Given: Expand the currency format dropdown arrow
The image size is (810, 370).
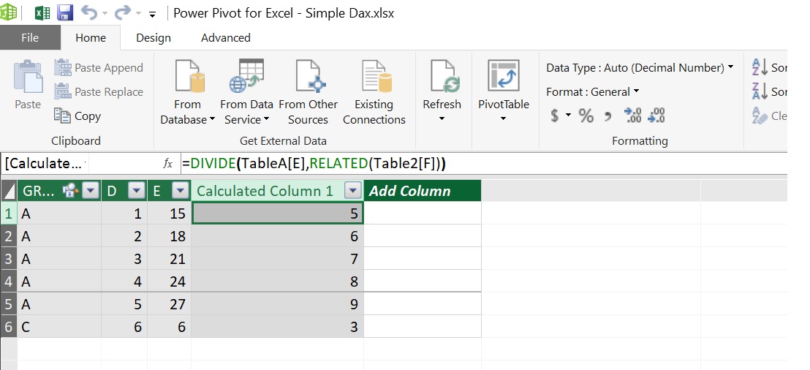Looking at the screenshot, I should [x=568, y=115].
